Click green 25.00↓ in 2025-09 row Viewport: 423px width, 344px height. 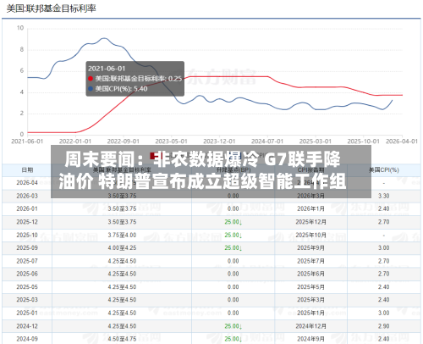(x=233, y=248)
